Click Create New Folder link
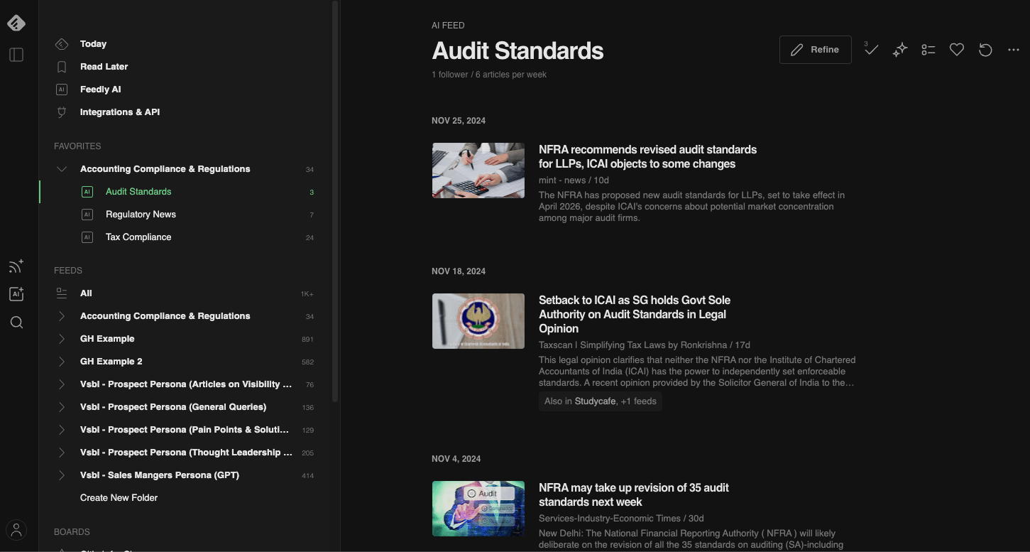Image resolution: width=1030 pixels, height=552 pixels. click(x=119, y=498)
